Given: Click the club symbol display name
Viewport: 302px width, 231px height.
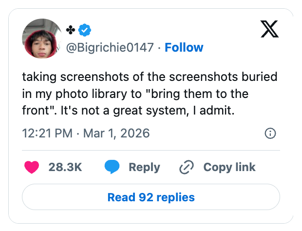Looking at the screenshot, I should point(71,30).
